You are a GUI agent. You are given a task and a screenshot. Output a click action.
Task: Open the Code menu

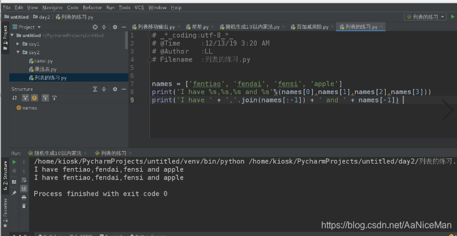[72, 7]
